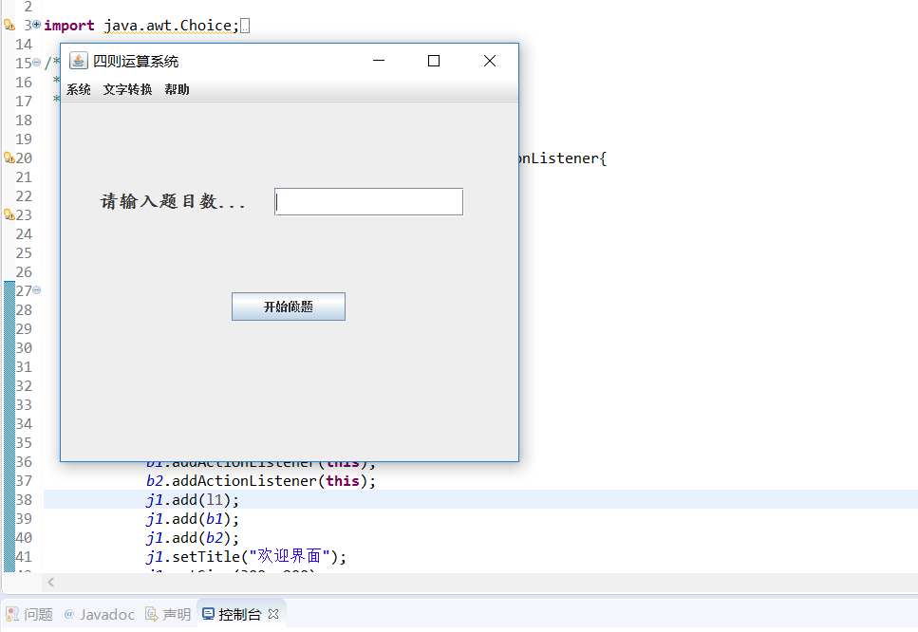Switch to the 问题 tab
Image resolution: width=918 pixels, height=632 pixels.
coord(29,615)
